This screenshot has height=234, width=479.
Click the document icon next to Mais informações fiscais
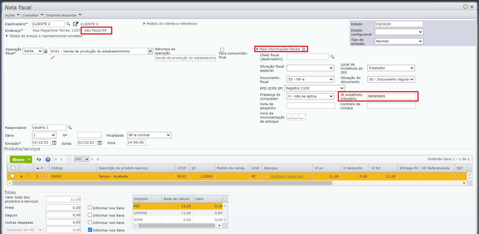tap(304, 49)
